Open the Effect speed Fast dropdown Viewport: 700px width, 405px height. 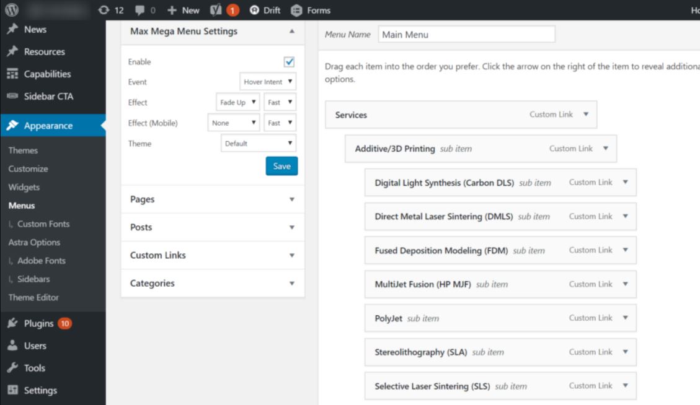click(x=280, y=102)
